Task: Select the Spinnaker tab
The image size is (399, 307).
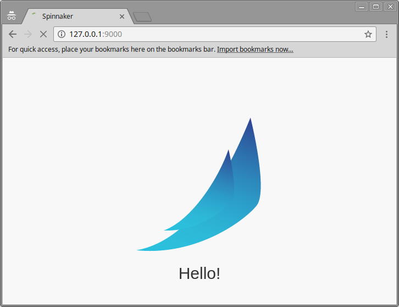Action: click(77, 17)
